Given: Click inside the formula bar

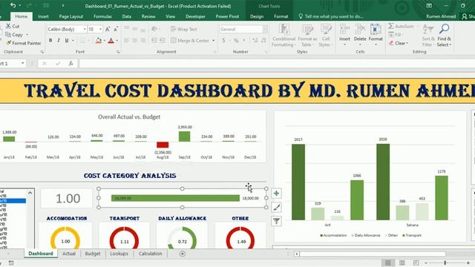Looking at the screenshot, I should [x=277, y=63].
